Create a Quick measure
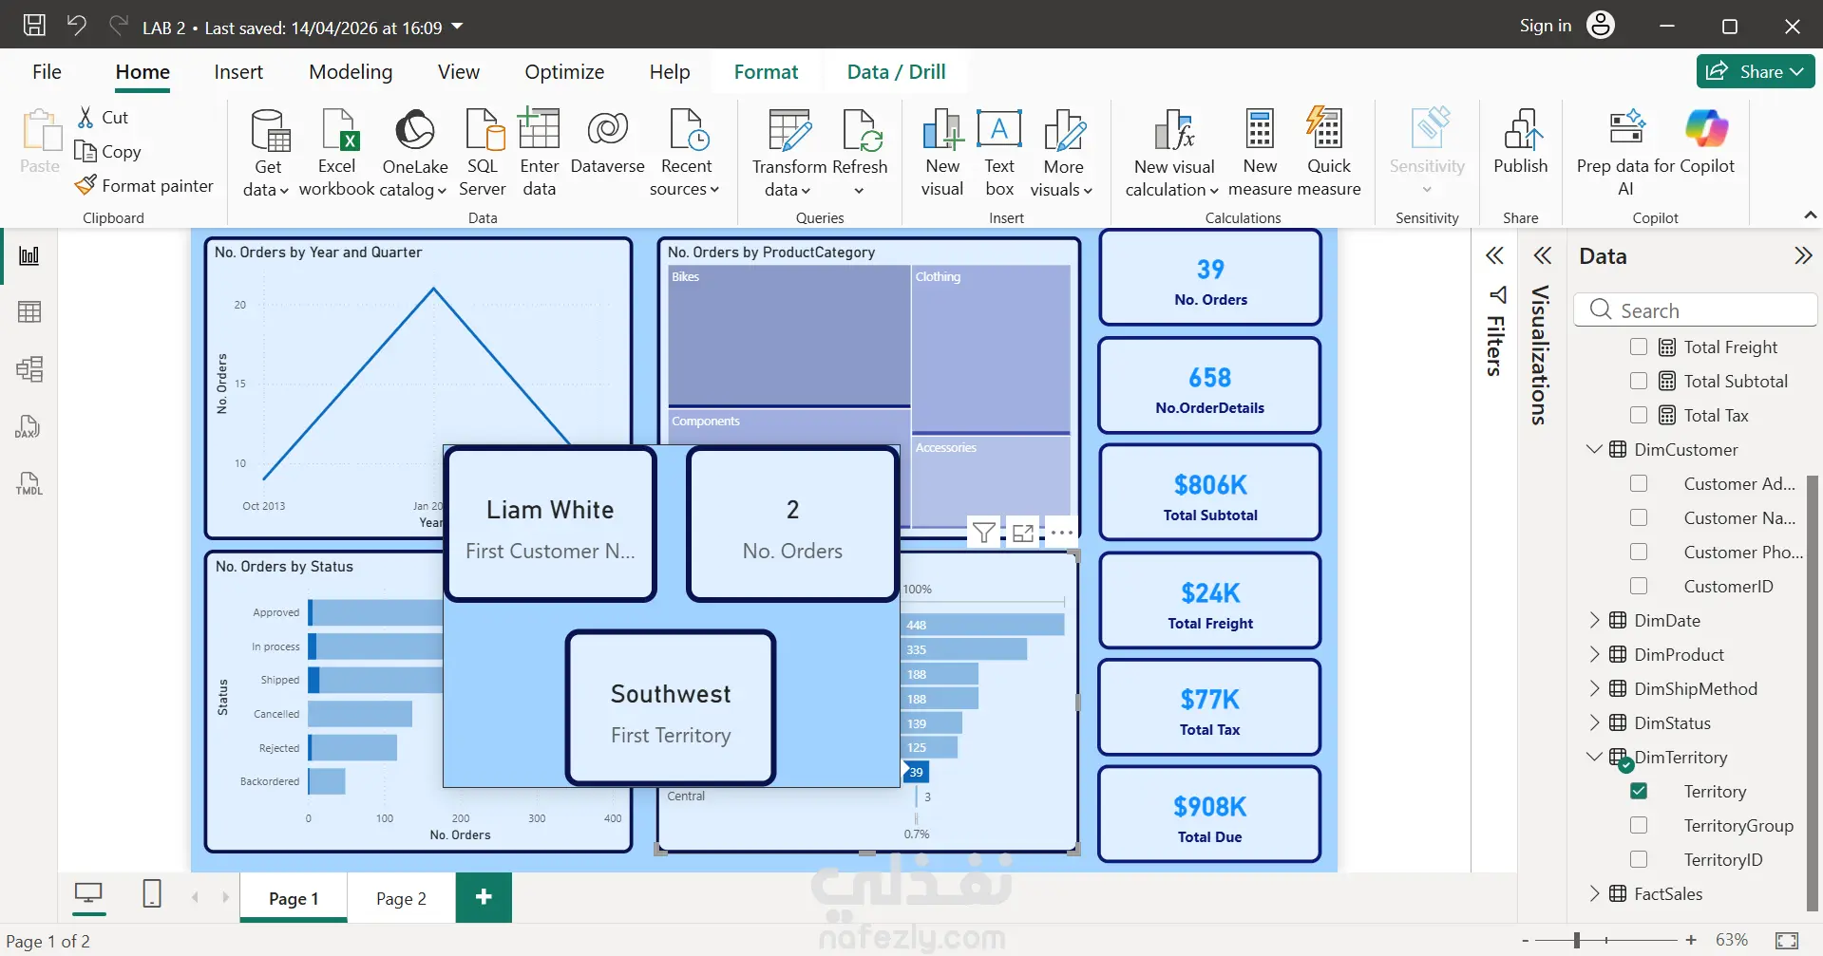The height and width of the screenshot is (956, 1823). click(x=1328, y=153)
